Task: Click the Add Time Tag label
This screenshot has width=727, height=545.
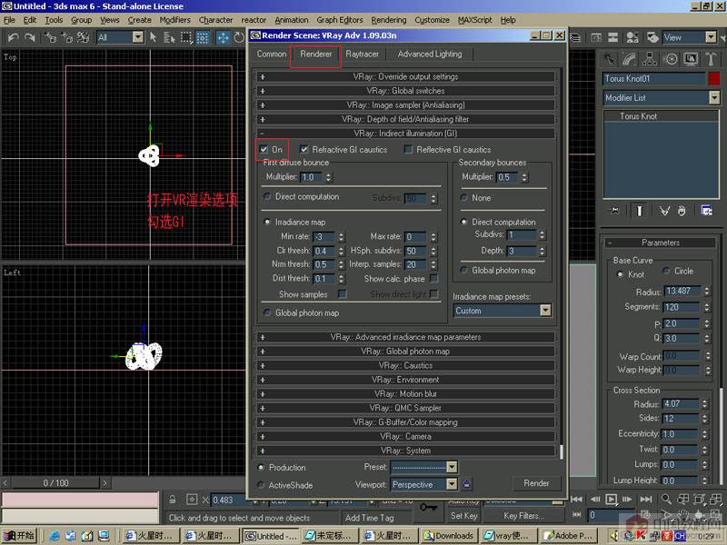Action: pyautogui.click(x=370, y=518)
